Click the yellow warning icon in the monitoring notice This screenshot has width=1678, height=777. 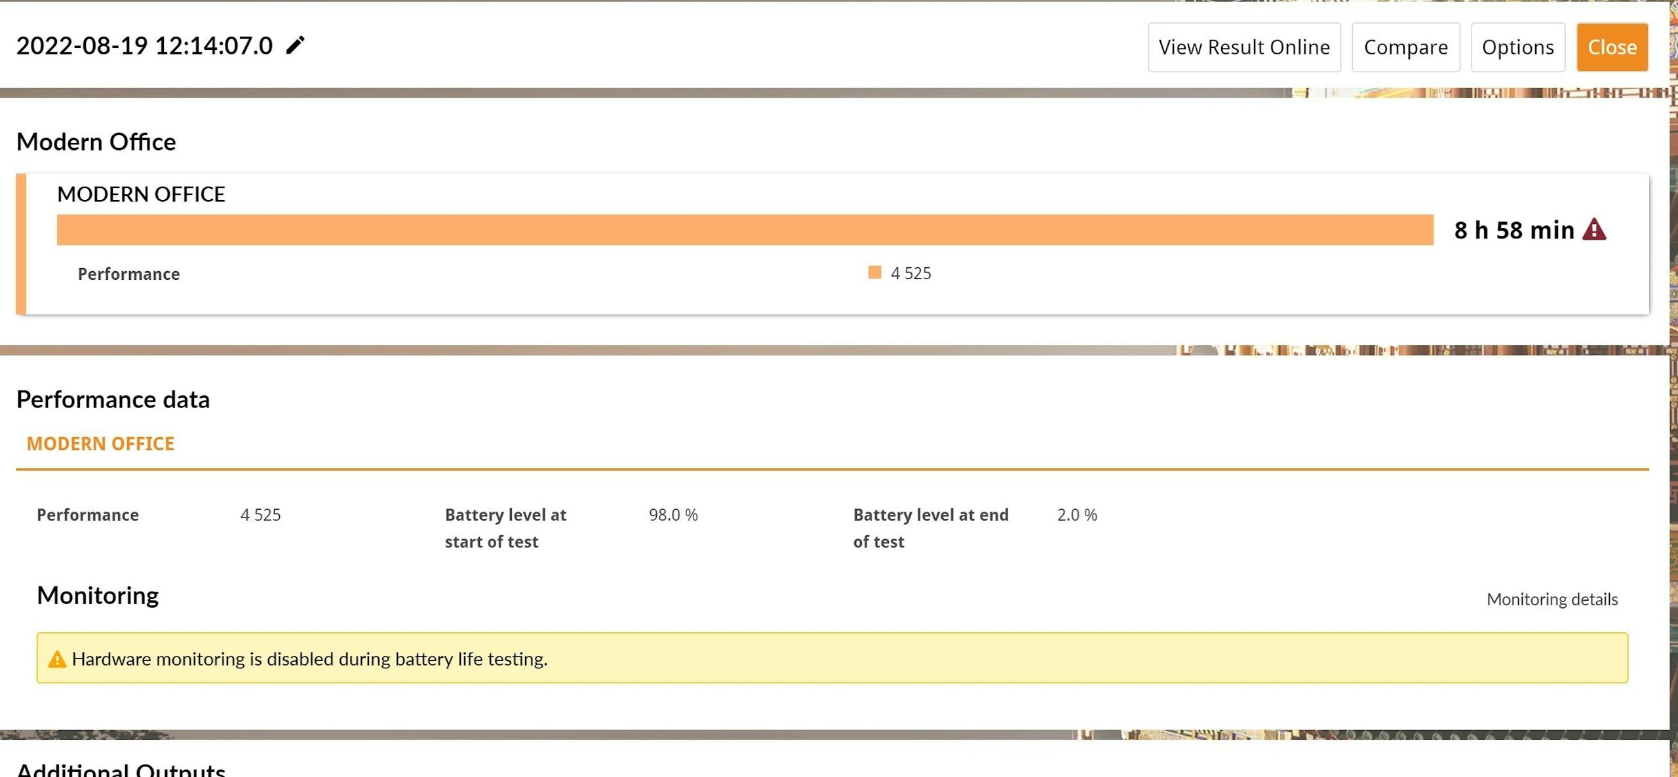point(57,658)
